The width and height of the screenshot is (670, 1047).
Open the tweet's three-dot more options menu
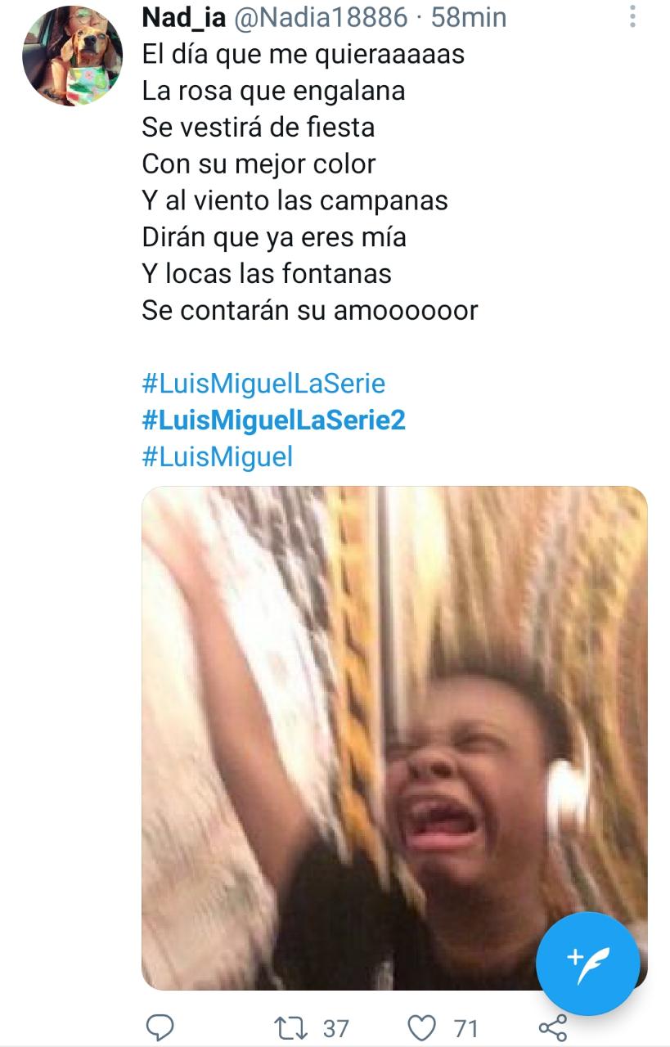point(632,16)
